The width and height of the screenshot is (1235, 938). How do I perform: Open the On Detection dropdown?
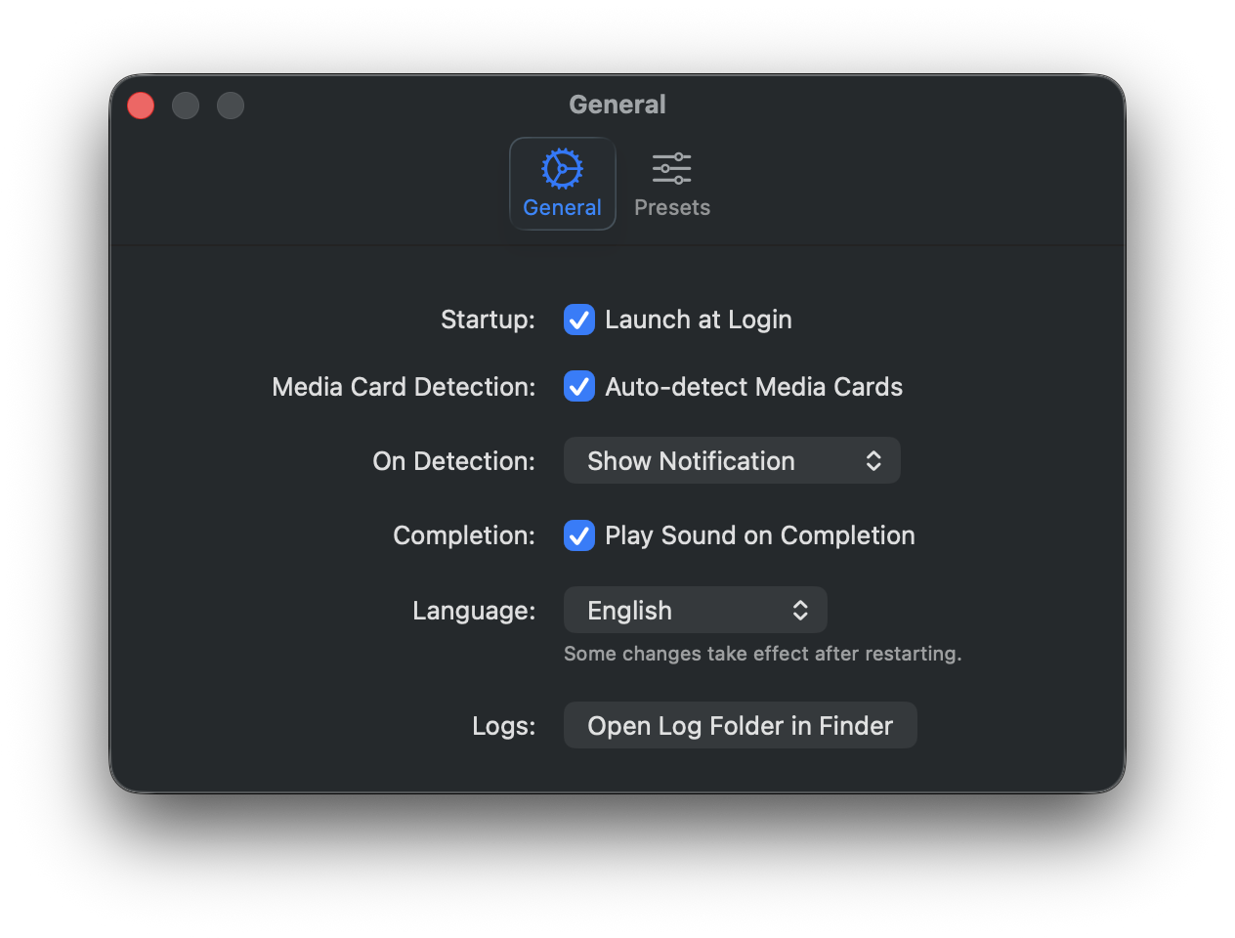pyautogui.click(x=732, y=460)
